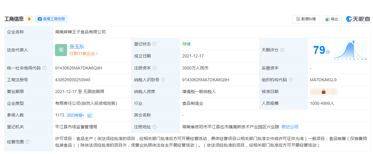Open the 参保人数 trend chart icon

pos(90,115)
